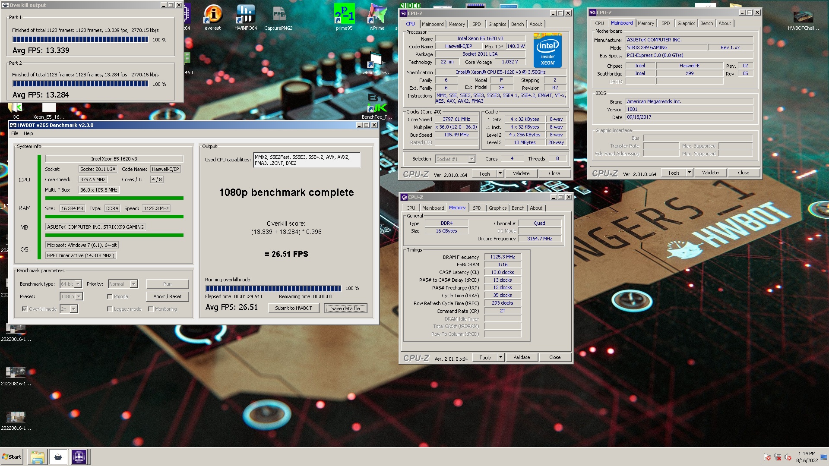Click Close button in CPU-Z Memory window

[555, 357]
